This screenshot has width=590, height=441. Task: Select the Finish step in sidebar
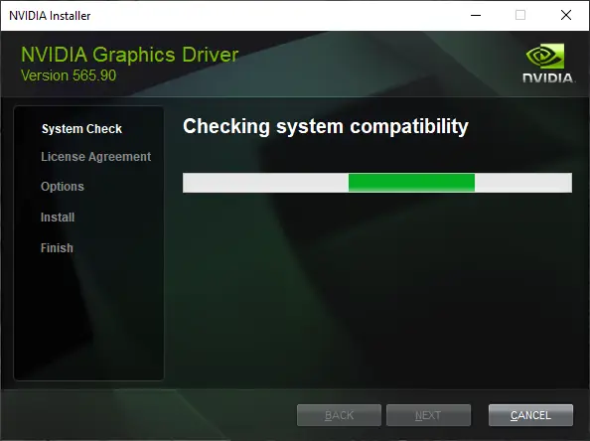57,248
